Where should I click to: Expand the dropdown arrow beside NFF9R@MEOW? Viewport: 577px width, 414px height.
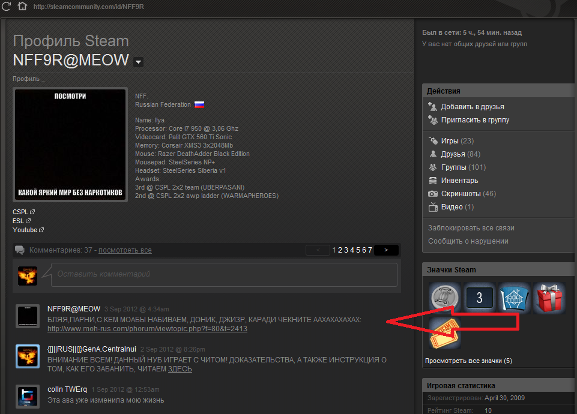[139, 62]
